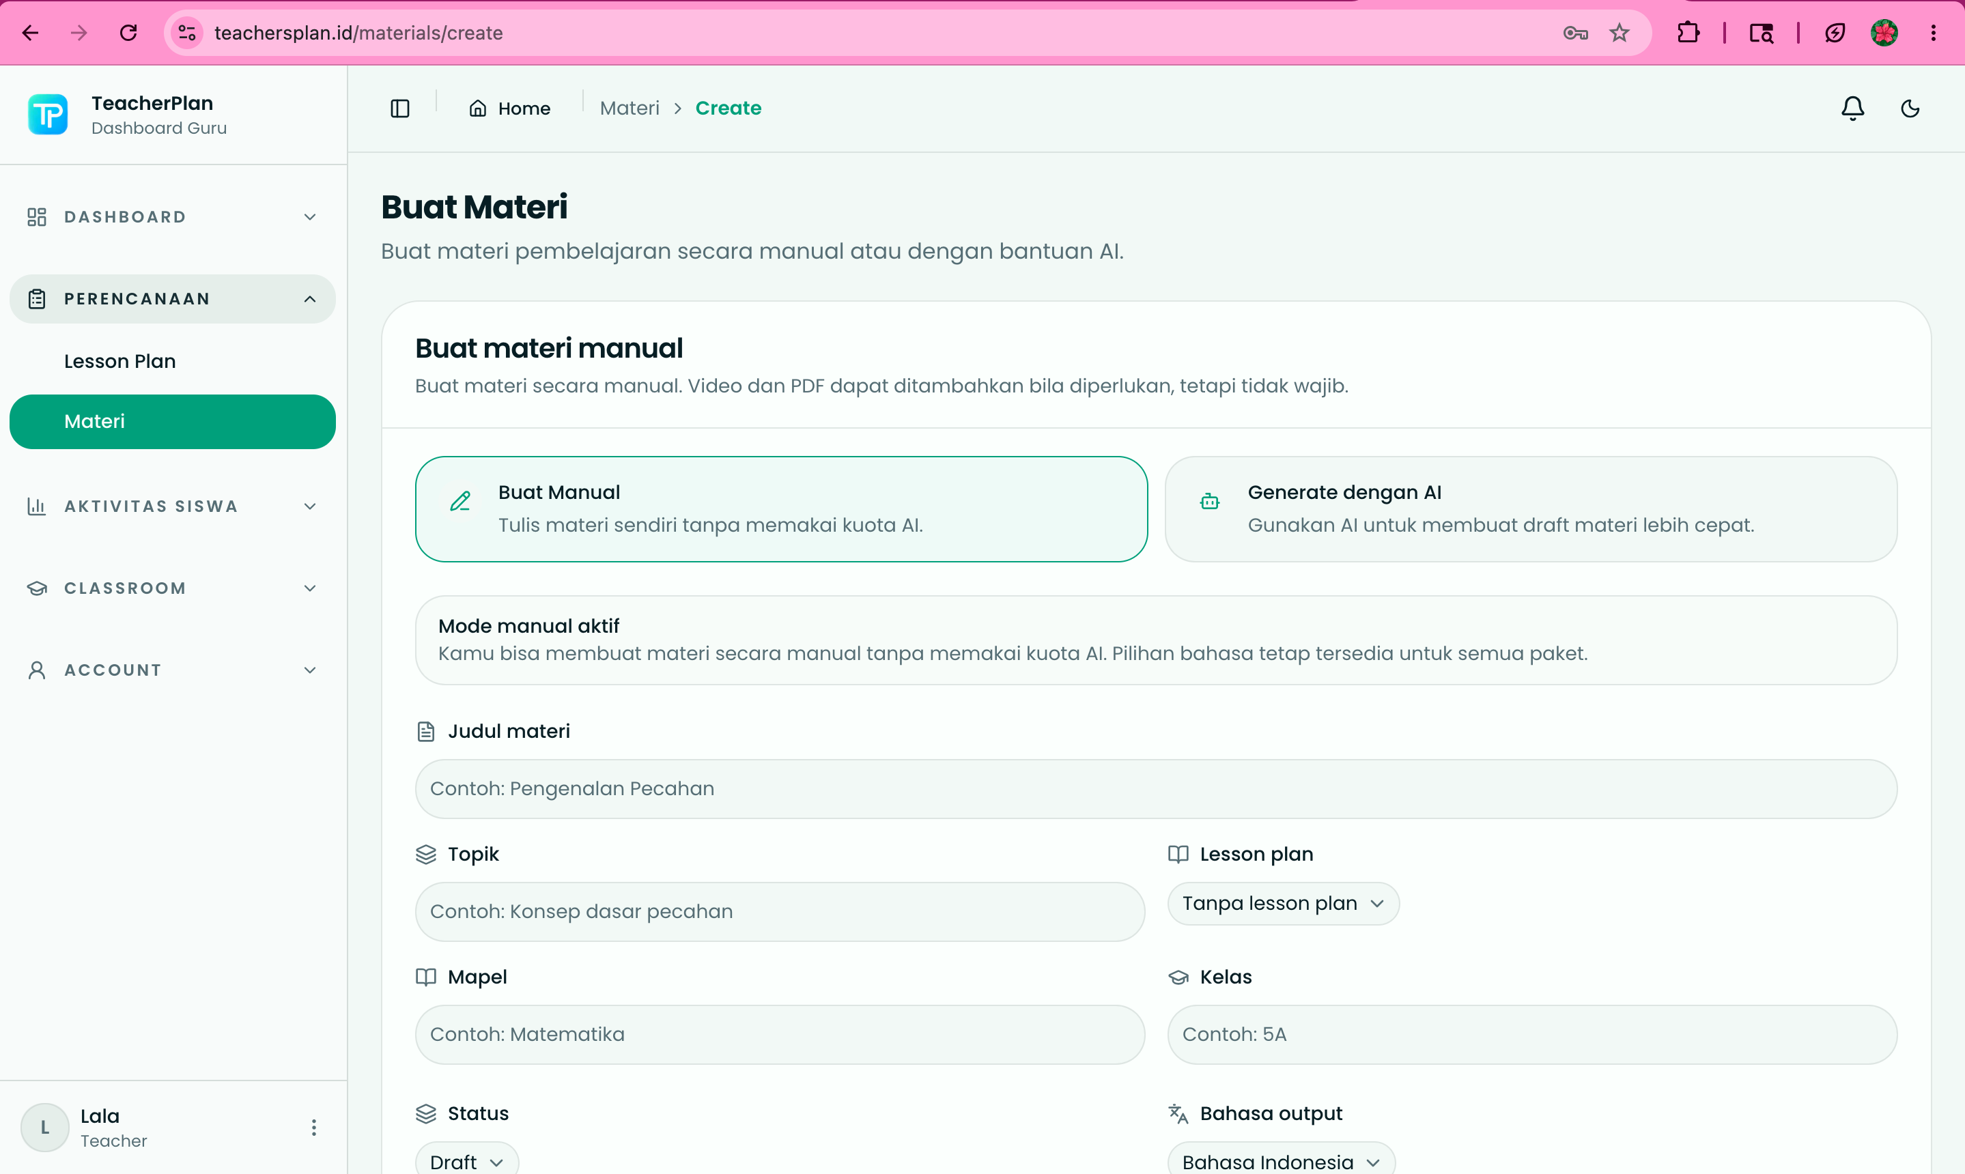Focus the Mapel input field
The width and height of the screenshot is (1965, 1174).
[780, 1034]
